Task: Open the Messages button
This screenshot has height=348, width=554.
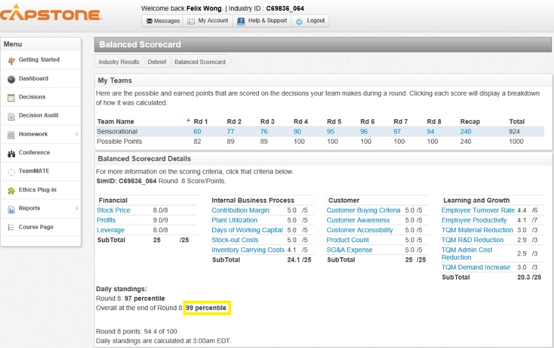Action: [x=163, y=21]
